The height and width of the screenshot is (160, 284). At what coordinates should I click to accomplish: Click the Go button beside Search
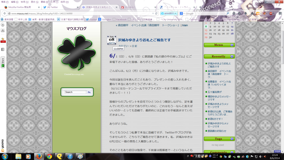click(89, 92)
